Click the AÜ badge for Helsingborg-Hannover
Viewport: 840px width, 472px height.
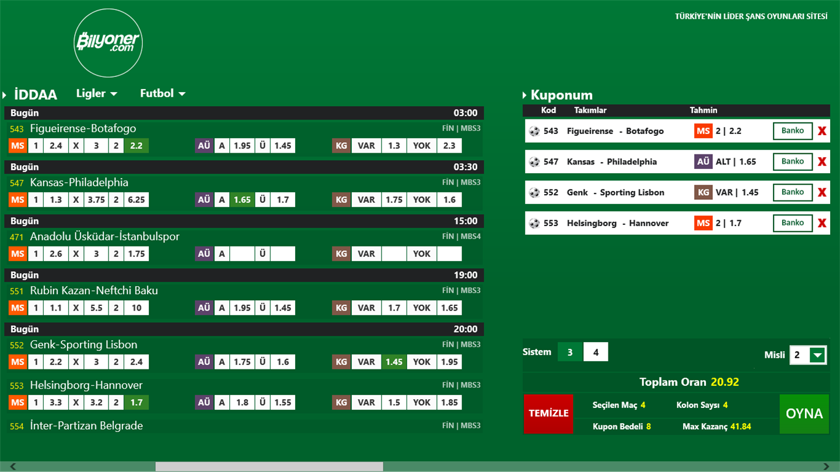click(204, 402)
